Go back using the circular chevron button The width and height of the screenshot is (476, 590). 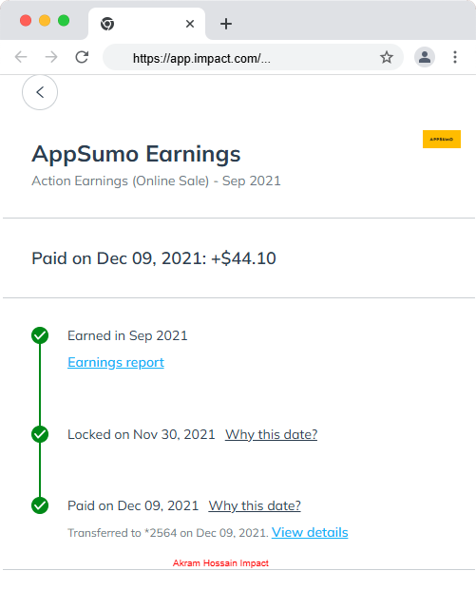pyautogui.click(x=40, y=92)
